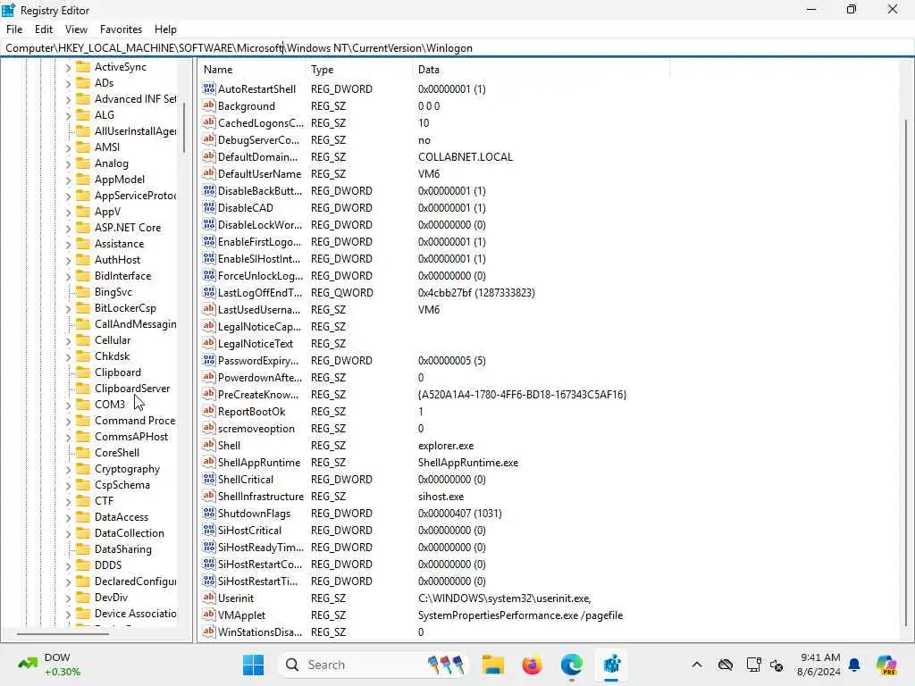Show hidden system tray icons
915x686 pixels.
point(697,665)
